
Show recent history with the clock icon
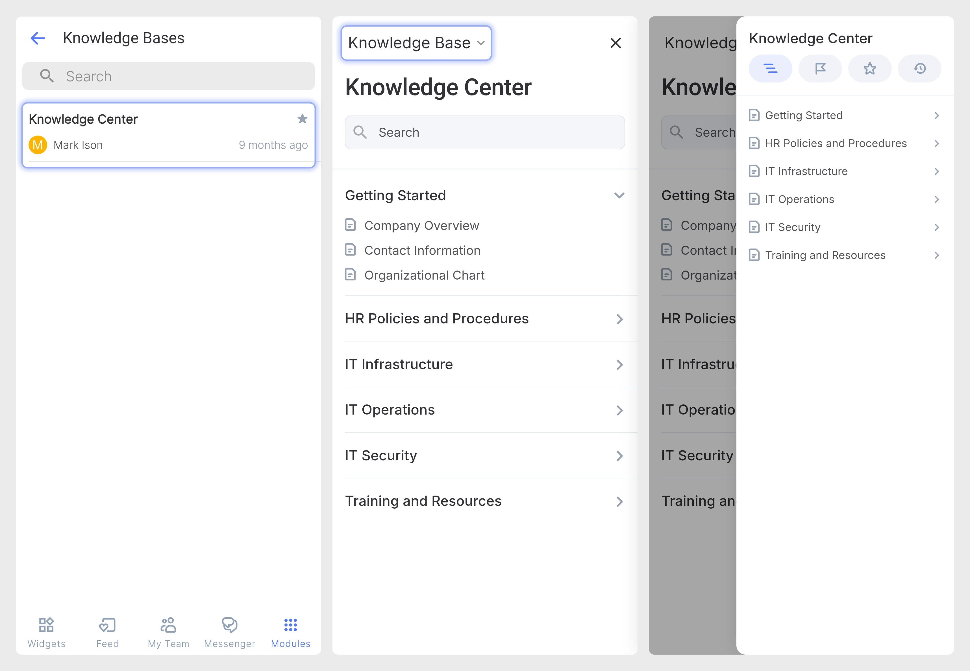click(919, 69)
